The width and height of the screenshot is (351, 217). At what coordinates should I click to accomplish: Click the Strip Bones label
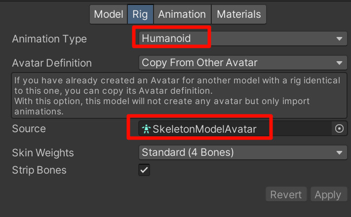coord(39,170)
